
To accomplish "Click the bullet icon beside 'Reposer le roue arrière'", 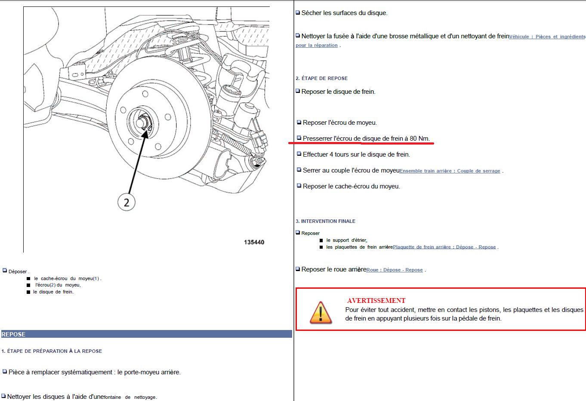I will click(x=298, y=269).
